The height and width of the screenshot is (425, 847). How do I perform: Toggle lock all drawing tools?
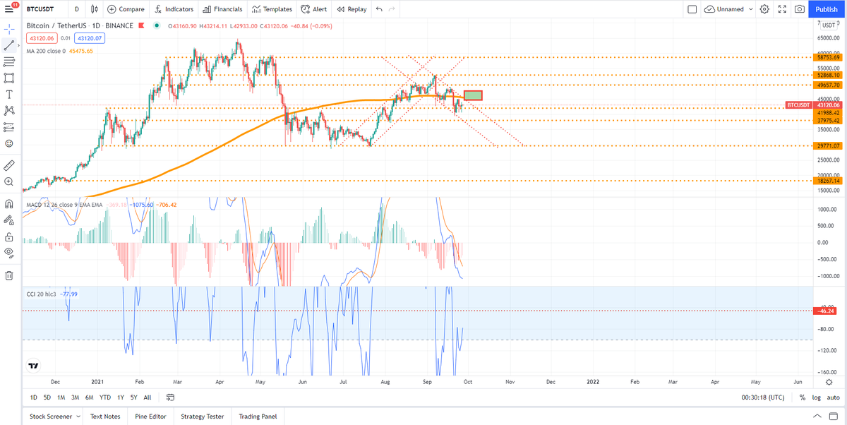(9, 236)
